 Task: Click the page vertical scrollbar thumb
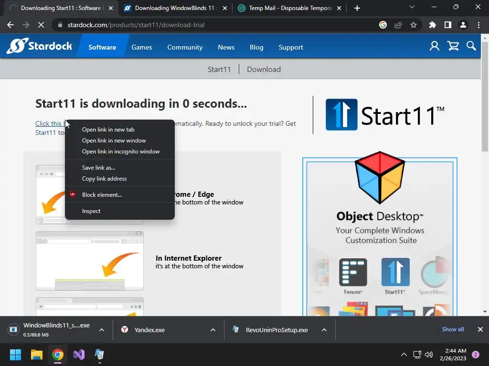(485, 96)
